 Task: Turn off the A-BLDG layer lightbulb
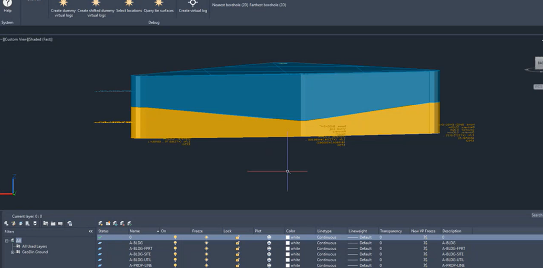tap(176, 243)
